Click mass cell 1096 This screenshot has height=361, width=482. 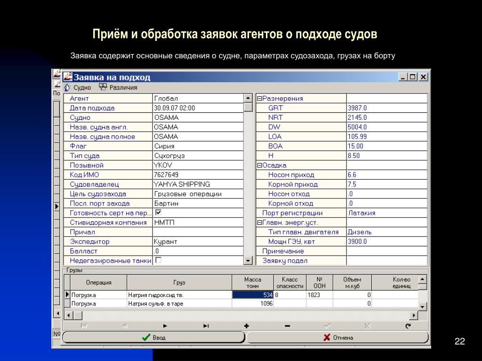pos(253,304)
